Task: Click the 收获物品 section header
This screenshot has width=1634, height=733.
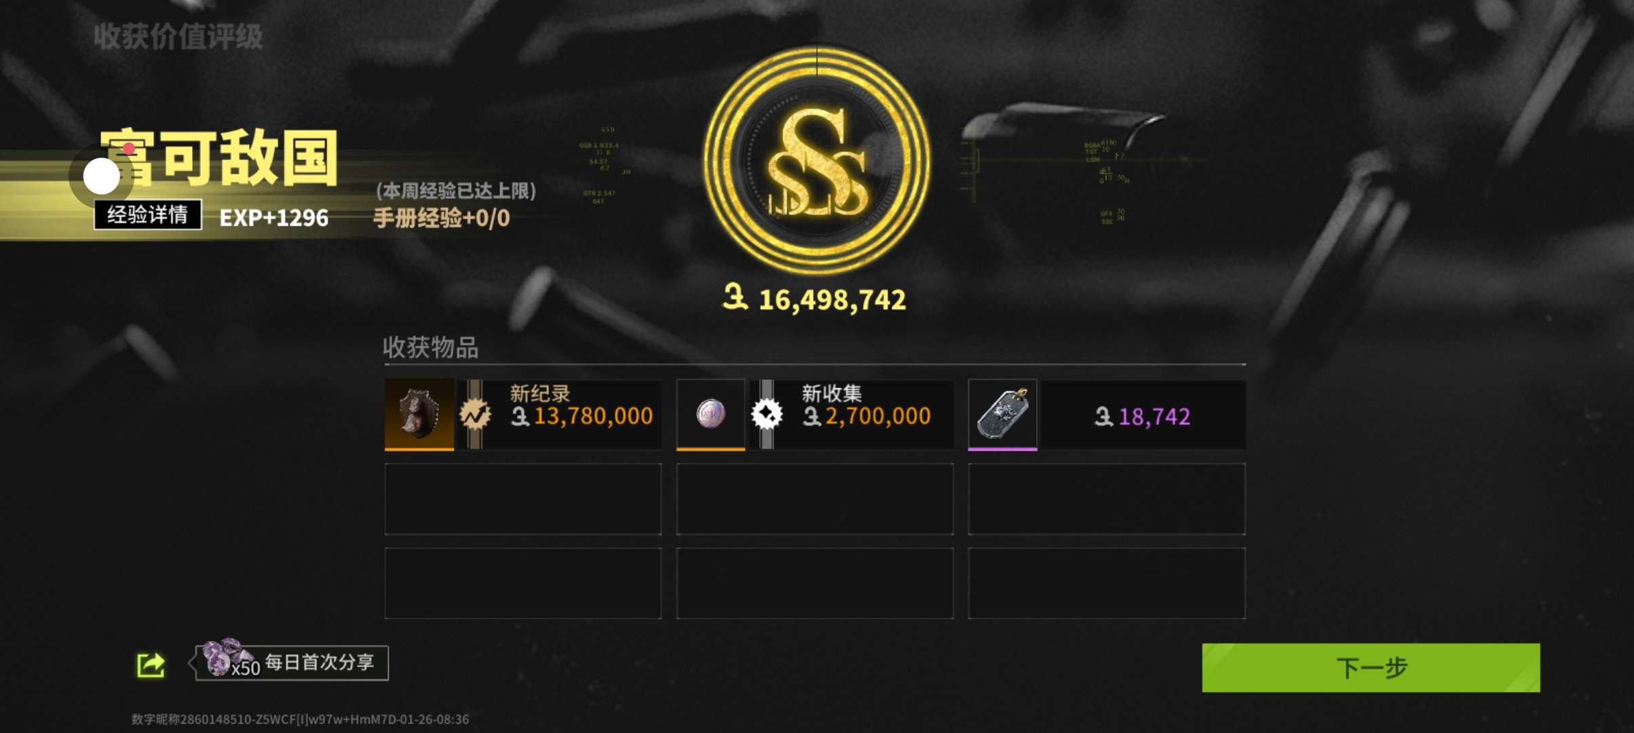Action: (431, 347)
